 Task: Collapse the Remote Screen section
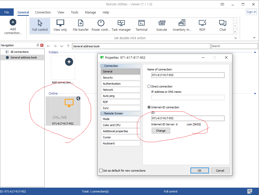tap(102, 114)
